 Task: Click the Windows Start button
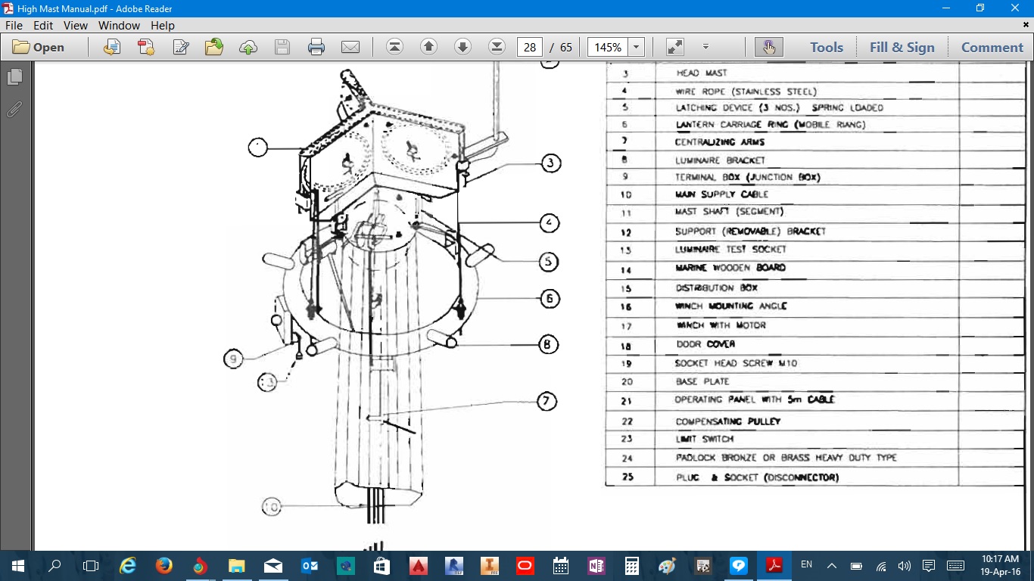(x=17, y=565)
